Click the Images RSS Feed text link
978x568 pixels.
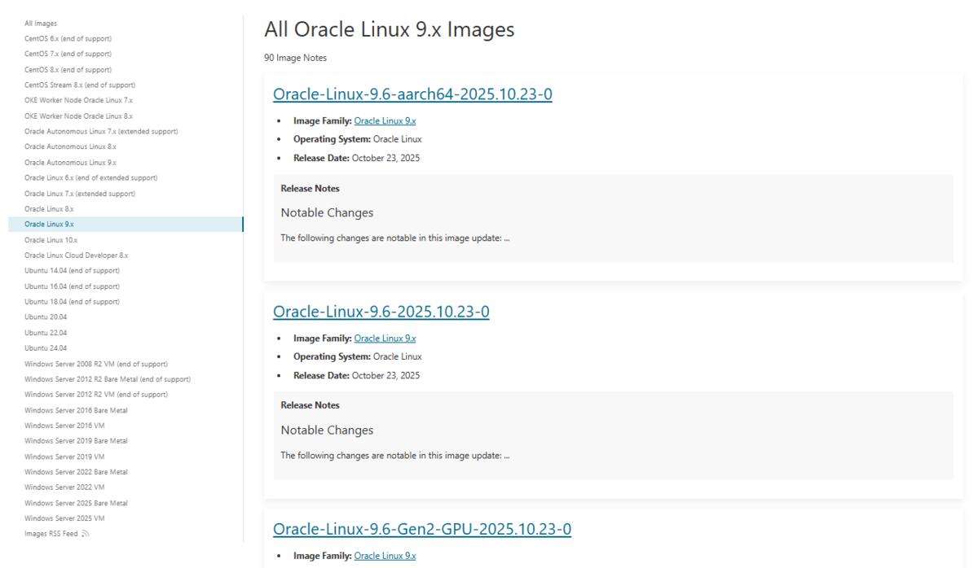(x=51, y=534)
